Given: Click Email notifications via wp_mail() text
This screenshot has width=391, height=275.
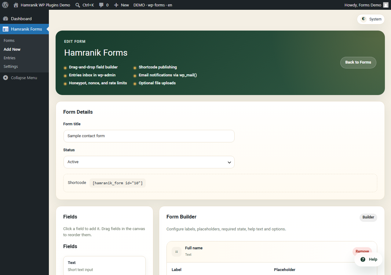Looking at the screenshot, I should (168, 75).
